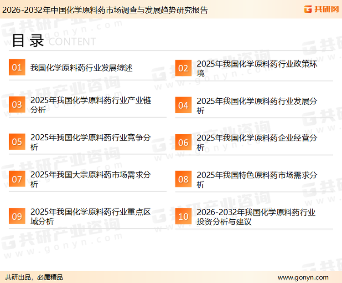Click the orange 05 number badge
The image size is (342, 283).
pos(17,141)
